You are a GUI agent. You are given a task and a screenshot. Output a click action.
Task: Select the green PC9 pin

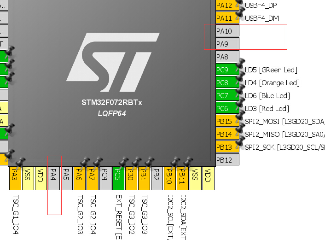click(x=227, y=69)
